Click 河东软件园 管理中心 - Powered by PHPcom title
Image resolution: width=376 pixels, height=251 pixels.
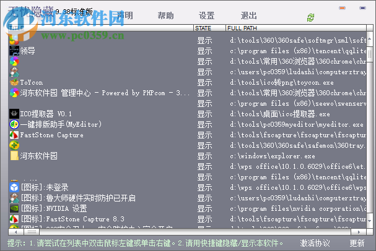[x=105, y=93]
